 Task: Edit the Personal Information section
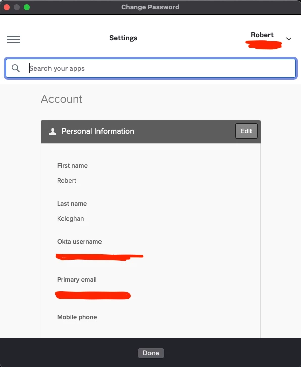pyautogui.click(x=246, y=131)
